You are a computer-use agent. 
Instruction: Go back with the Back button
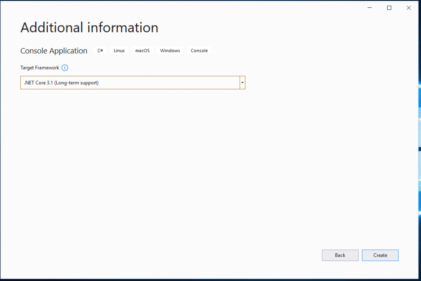click(340, 255)
